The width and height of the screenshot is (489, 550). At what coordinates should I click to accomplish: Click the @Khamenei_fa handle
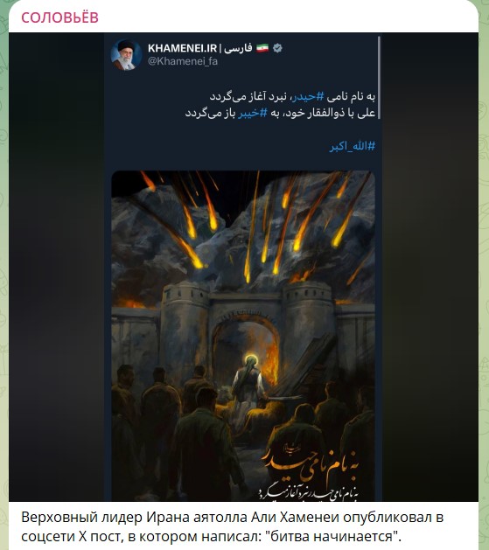pyautogui.click(x=183, y=61)
